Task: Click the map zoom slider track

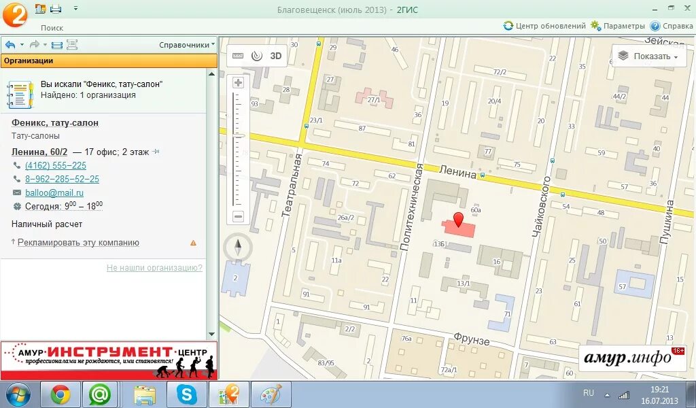Action: [x=239, y=150]
